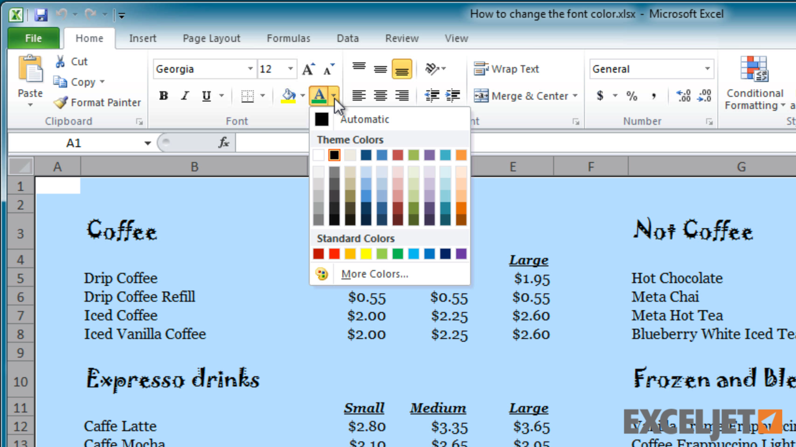Open the Borders dropdown arrow
796x447 pixels.
click(262, 96)
